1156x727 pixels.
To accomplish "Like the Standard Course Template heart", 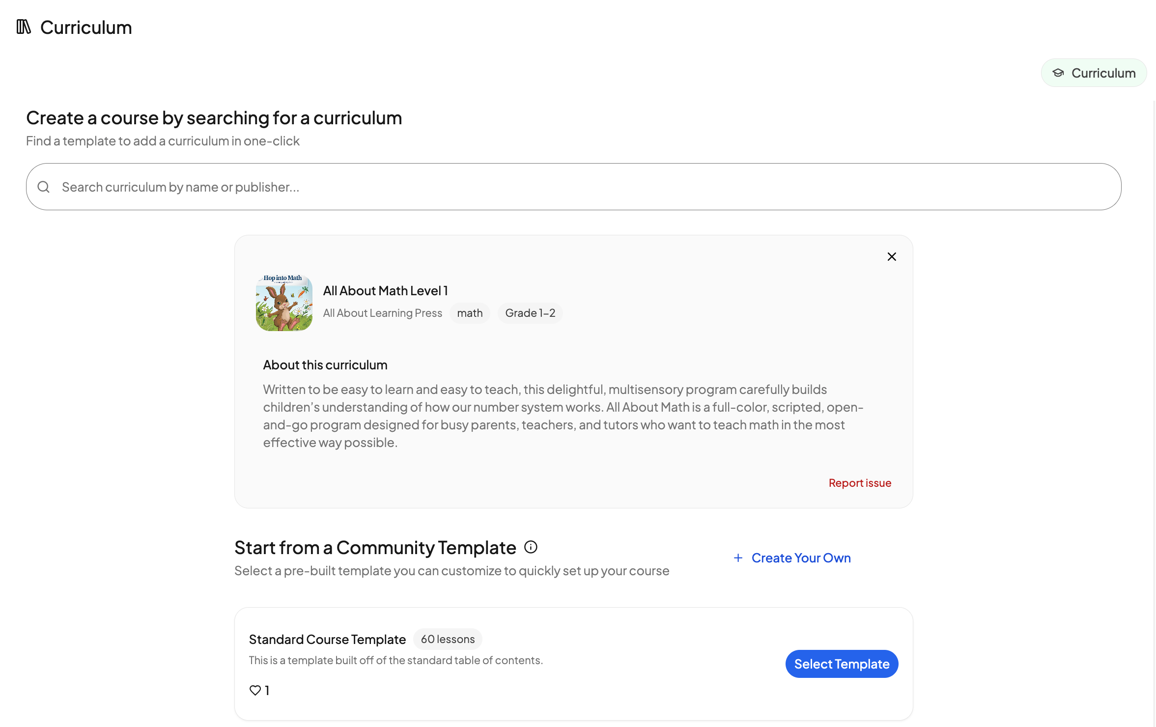I will point(255,690).
